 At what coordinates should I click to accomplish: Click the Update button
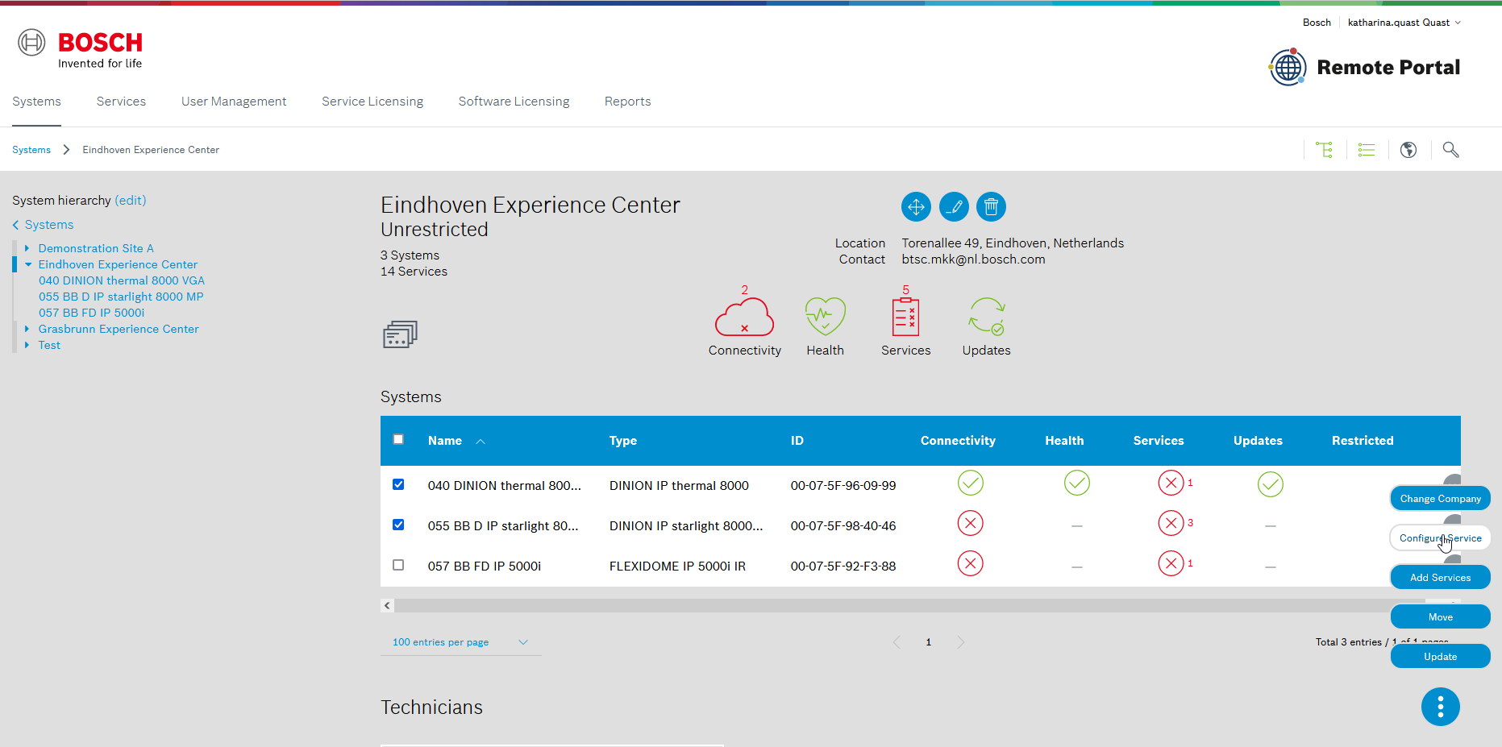pyautogui.click(x=1440, y=656)
